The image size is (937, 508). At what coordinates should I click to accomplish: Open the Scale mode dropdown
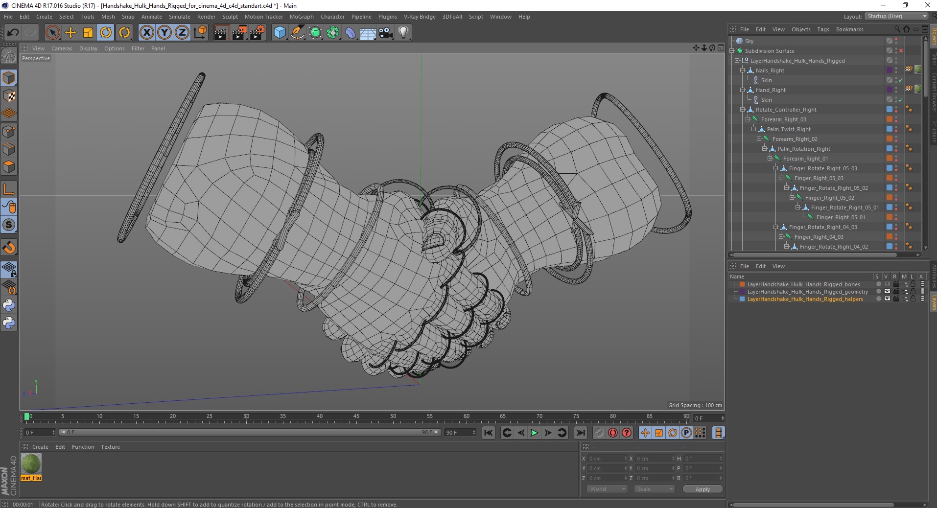pyautogui.click(x=654, y=489)
